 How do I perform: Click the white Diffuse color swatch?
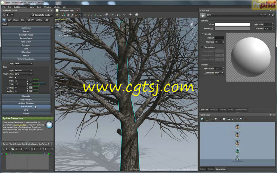[x=232, y=24]
